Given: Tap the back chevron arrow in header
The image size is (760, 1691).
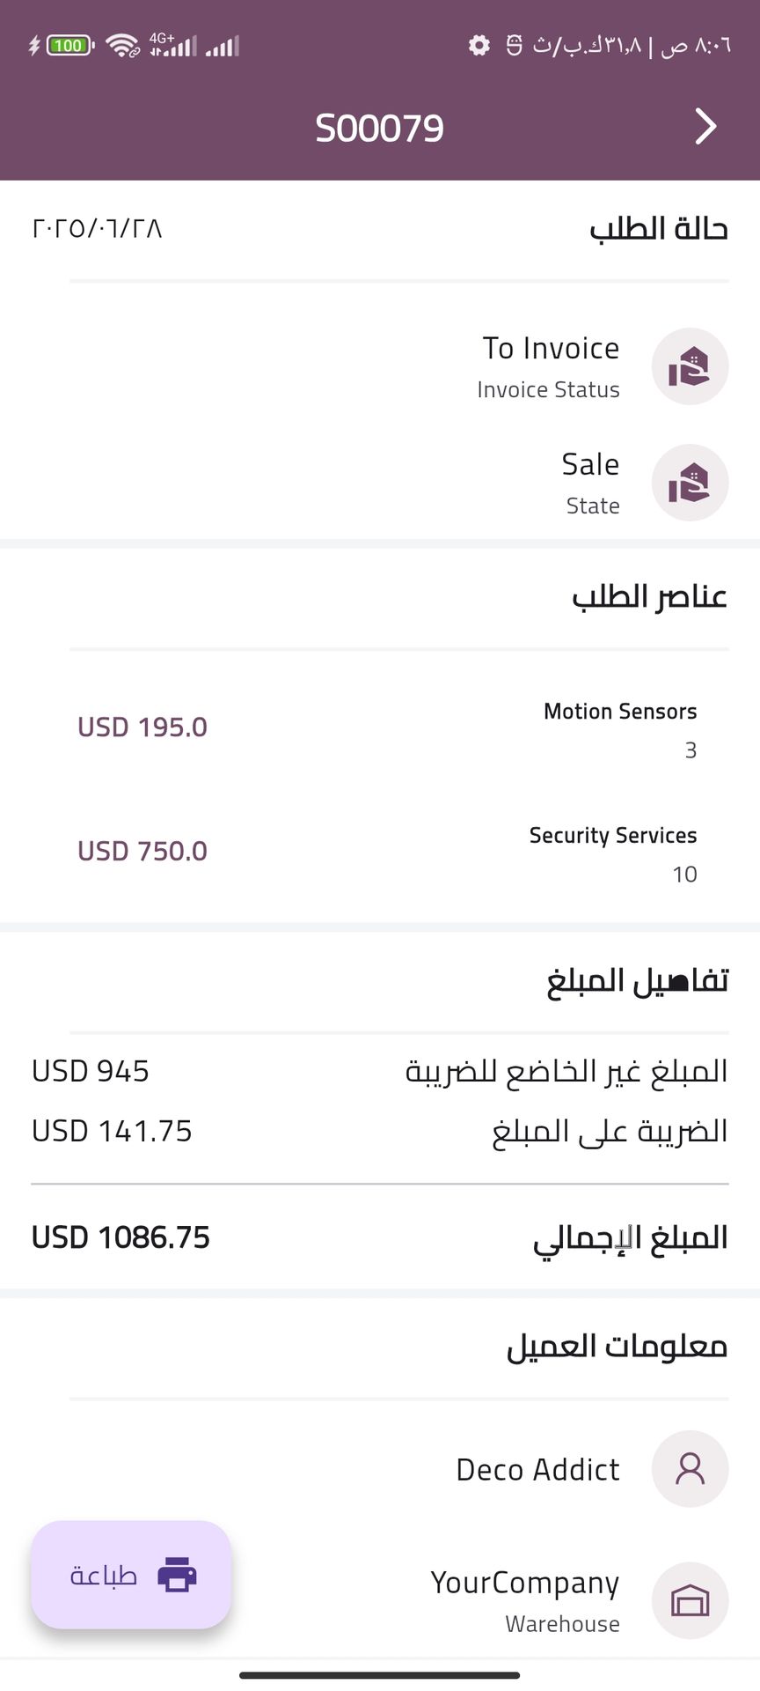Looking at the screenshot, I should pyautogui.click(x=705, y=127).
